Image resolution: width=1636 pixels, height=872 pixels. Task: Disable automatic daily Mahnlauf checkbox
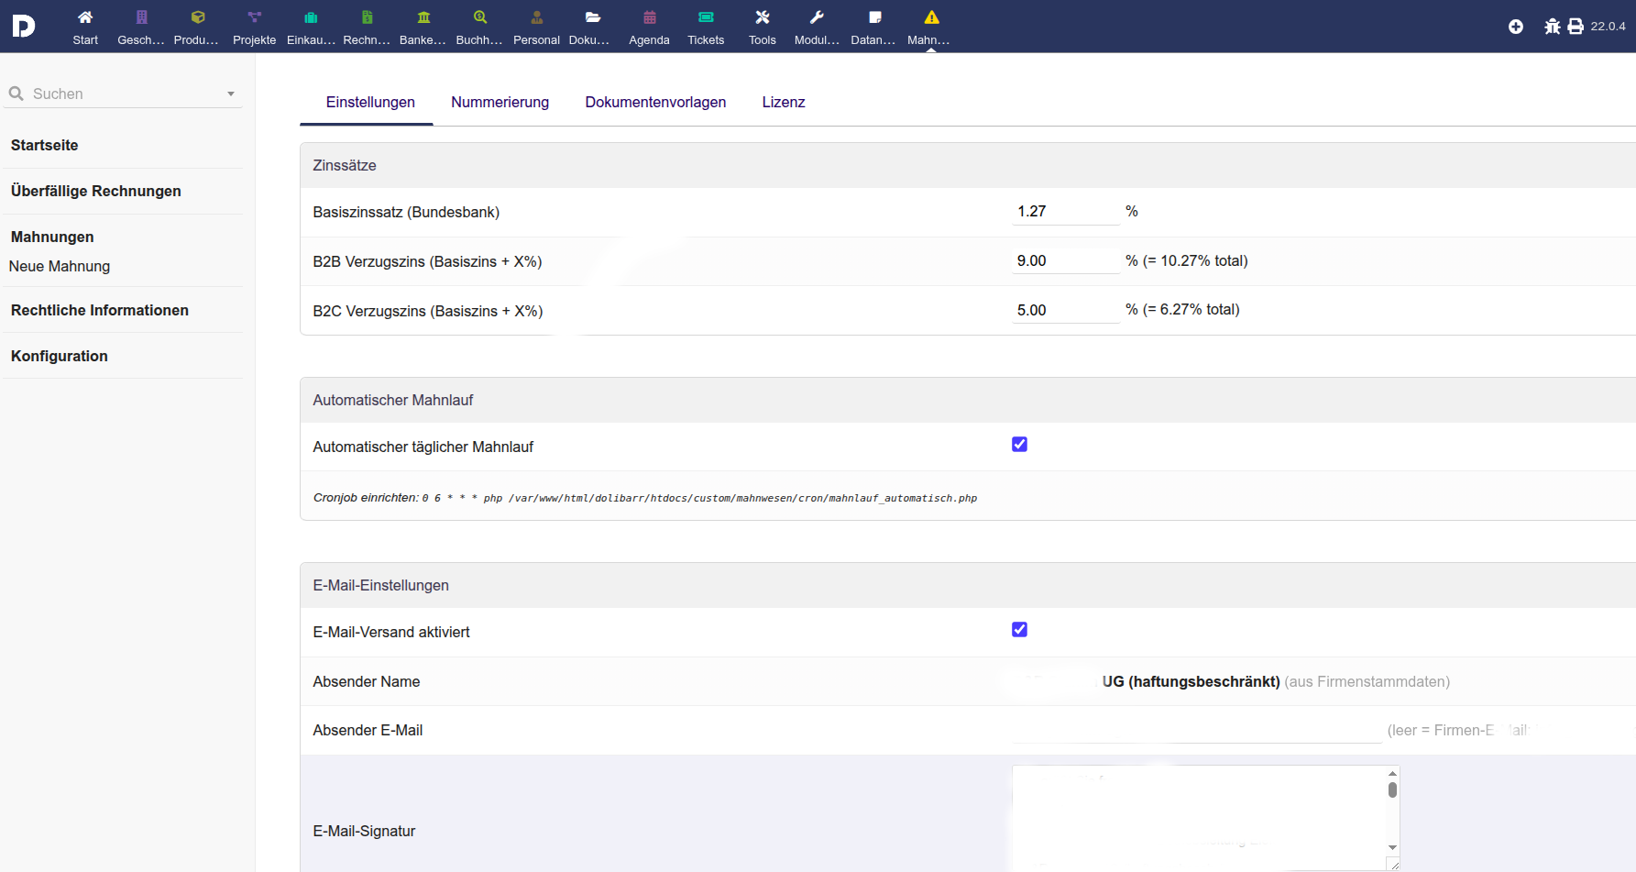1019,445
